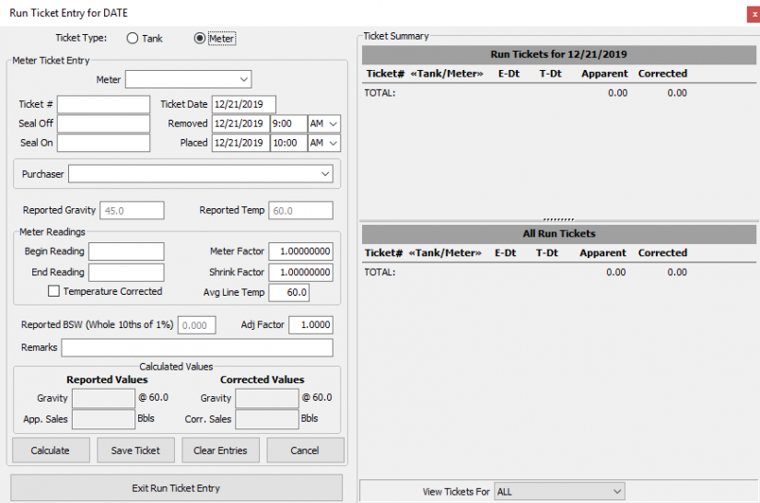
Task: Click Ticket# column header in Run Tickets list
Action: pos(385,74)
